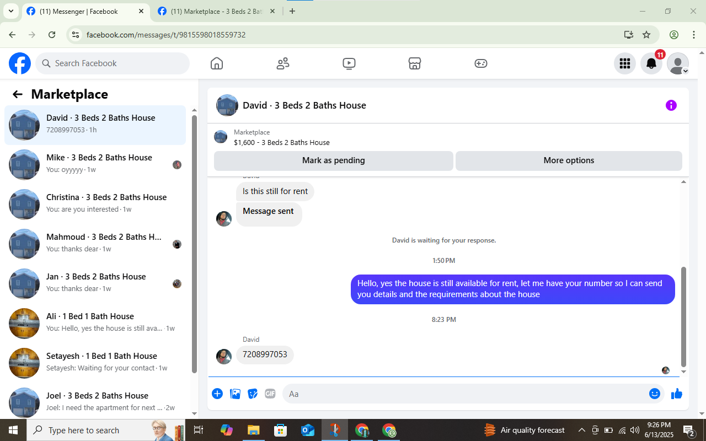Choose a GIF icon
706x441 pixels.
(270, 394)
